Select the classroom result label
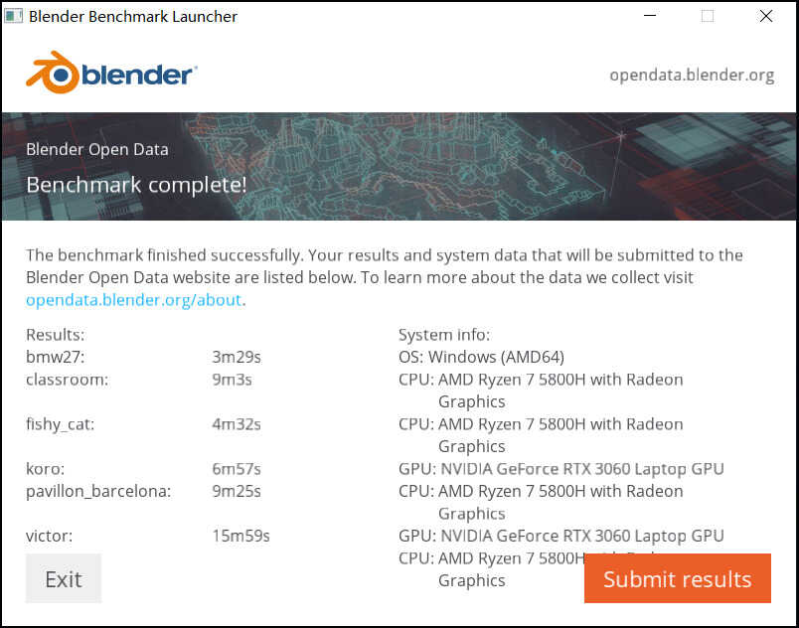 point(68,380)
